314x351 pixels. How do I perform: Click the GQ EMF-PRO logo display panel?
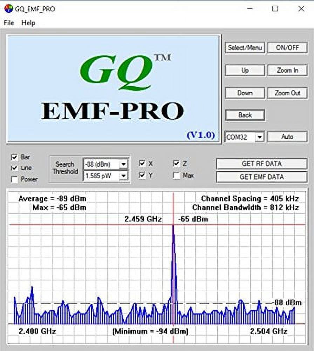(114, 88)
